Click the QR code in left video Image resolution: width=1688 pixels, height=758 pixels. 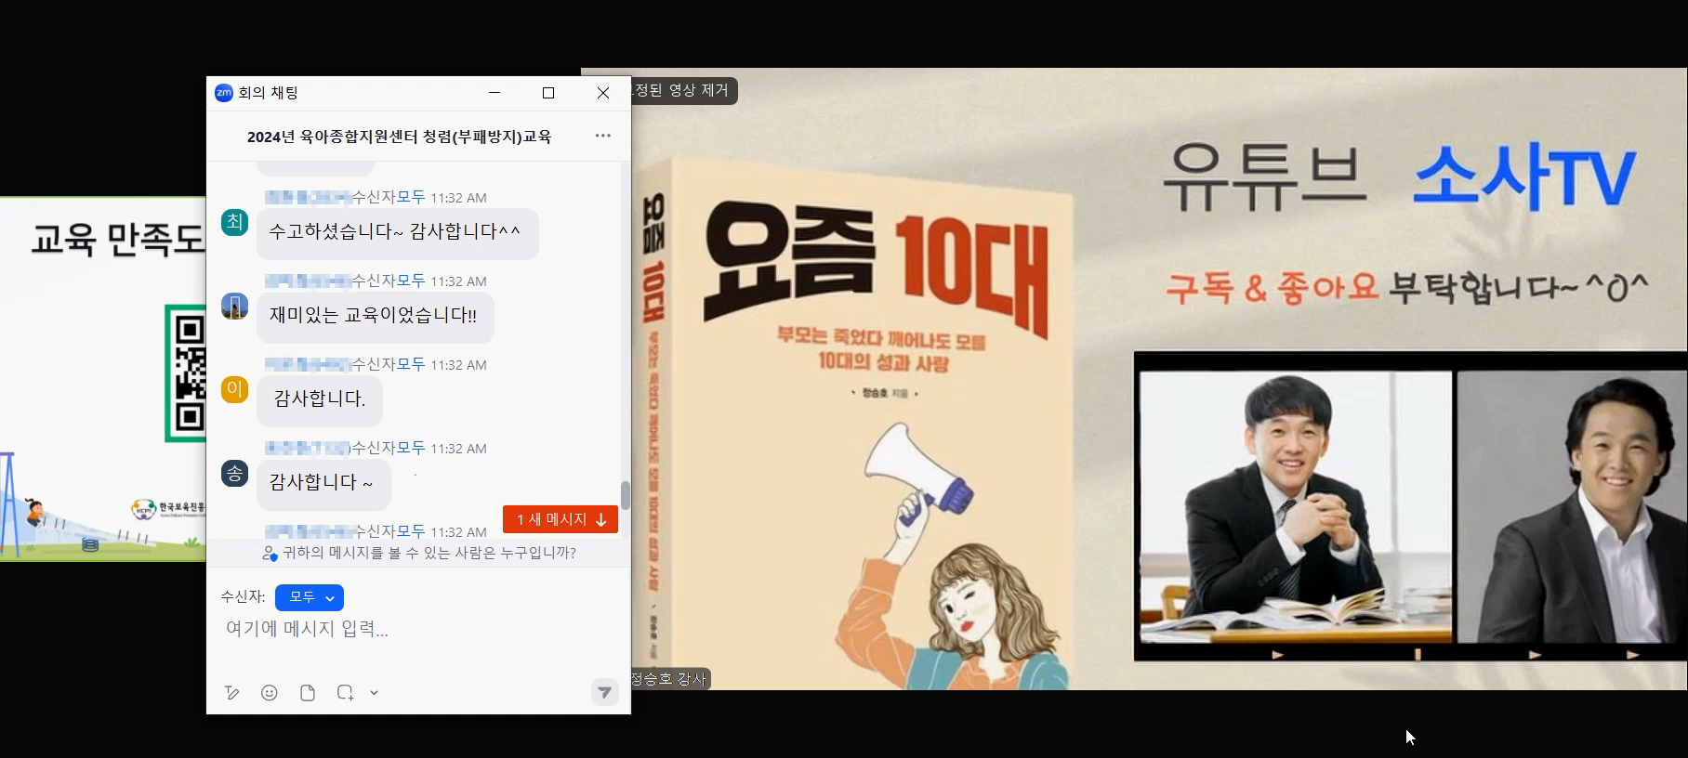coord(186,373)
